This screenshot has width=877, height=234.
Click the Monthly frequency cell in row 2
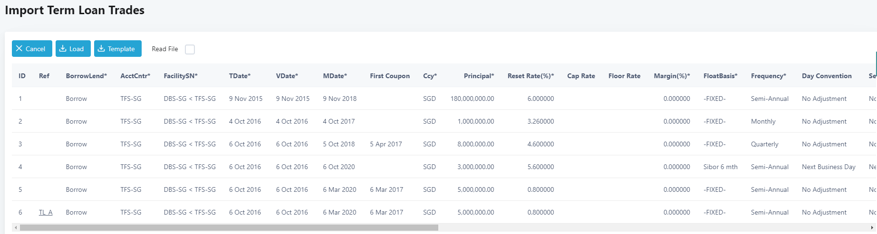pos(763,121)
